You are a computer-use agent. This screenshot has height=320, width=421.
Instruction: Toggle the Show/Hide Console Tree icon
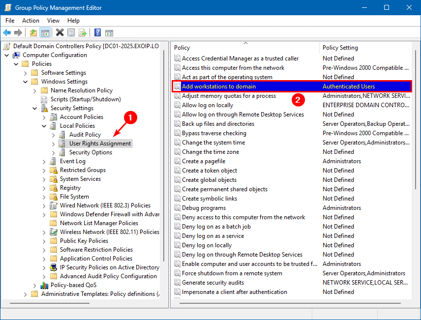(45, 33)
